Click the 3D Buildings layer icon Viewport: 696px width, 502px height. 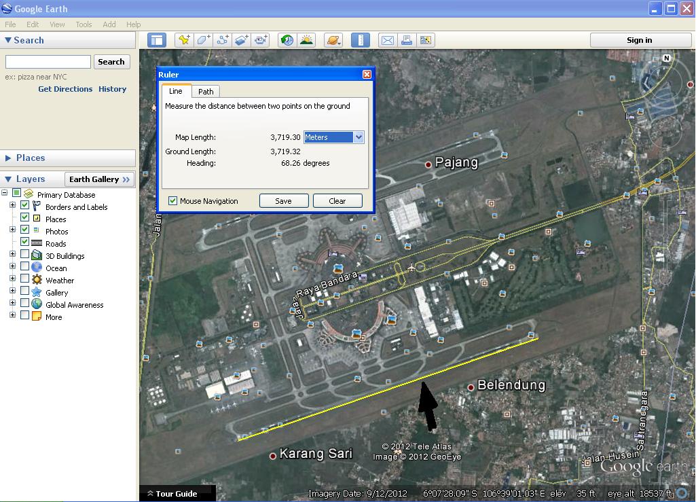[x=37, y=255]
